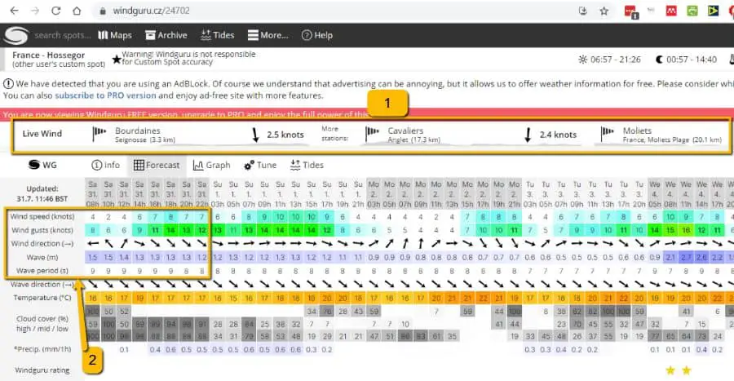This screenshot has width=734, height=381.
Task: Click the 'Wave direction' row label
Action: tap(42, 284)
